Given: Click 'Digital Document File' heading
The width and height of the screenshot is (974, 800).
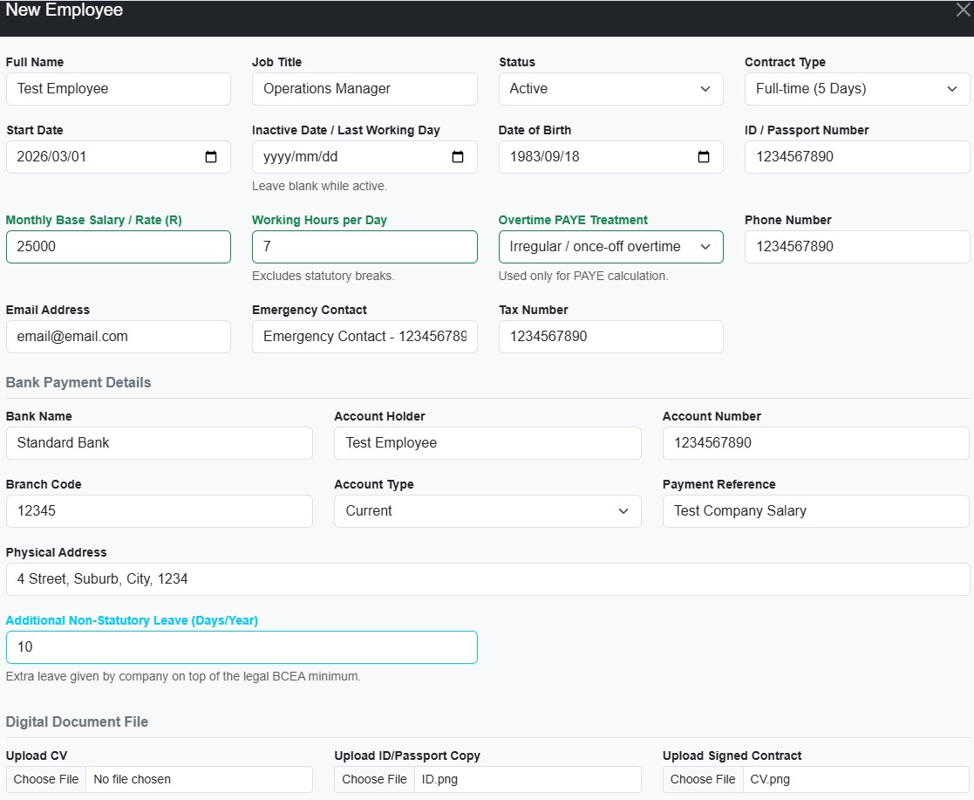Looking at the screenshot, I should pyautogui.click(x=77, y=721).
